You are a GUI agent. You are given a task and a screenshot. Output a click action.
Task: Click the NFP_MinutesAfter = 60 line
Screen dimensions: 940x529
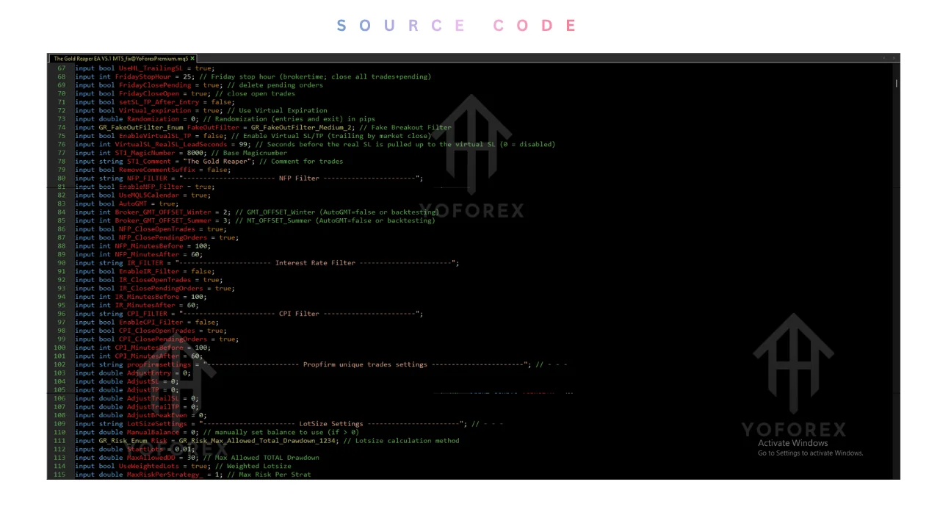coord(139,254)
